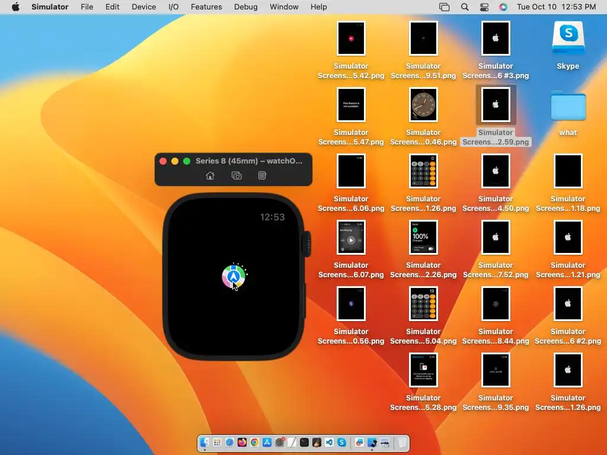
Task: Open the Help menu
Action: tap(318, 7)
